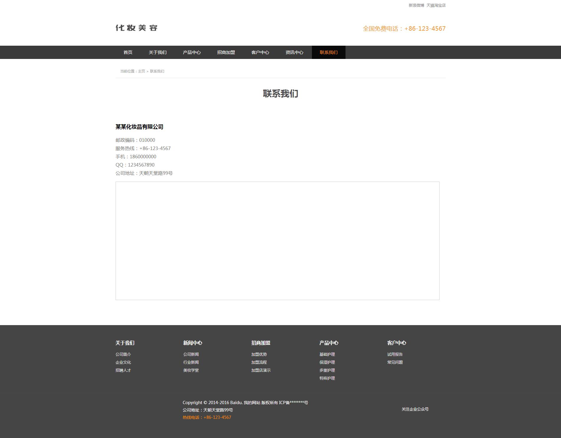Open 关于我们 in the navigation bar
Image resolution: width=561 pixels, height=438 pixels.
pyautogui.click(x=157, y=52)
